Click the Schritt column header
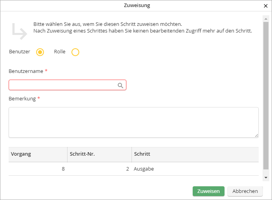The height and width of the screenshot is (200, 272). (x=195, y=154)
